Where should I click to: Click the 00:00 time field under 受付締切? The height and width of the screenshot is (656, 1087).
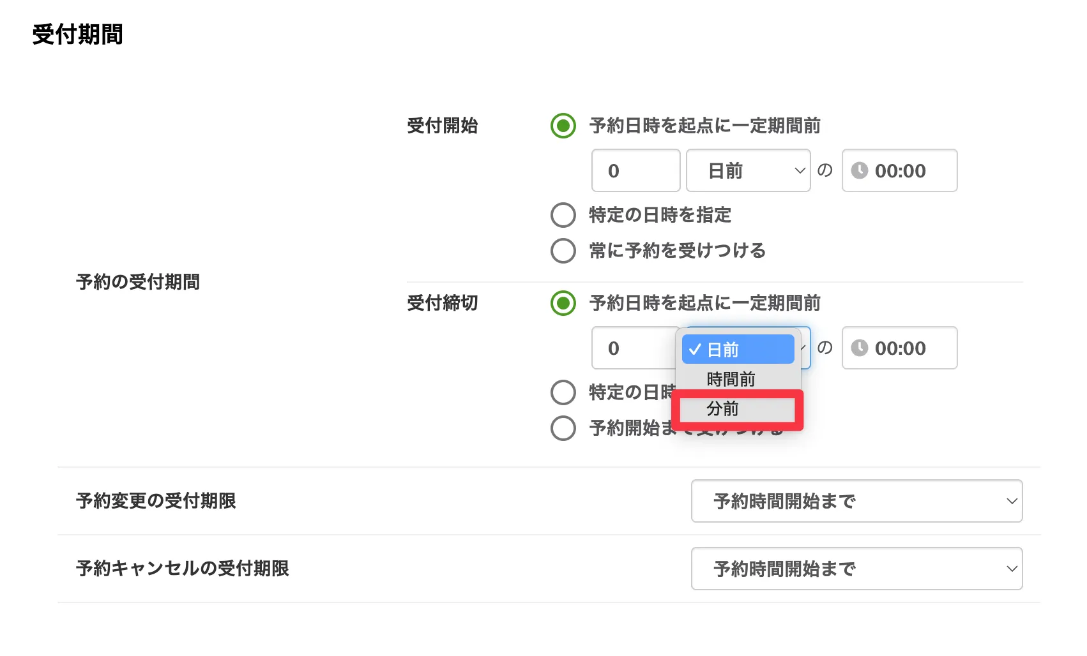pos(899,348)
